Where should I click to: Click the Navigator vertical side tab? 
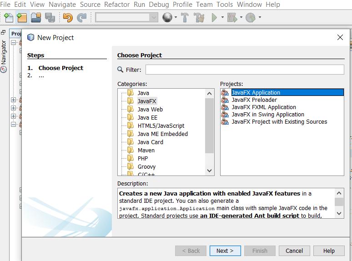coord(3,56)
